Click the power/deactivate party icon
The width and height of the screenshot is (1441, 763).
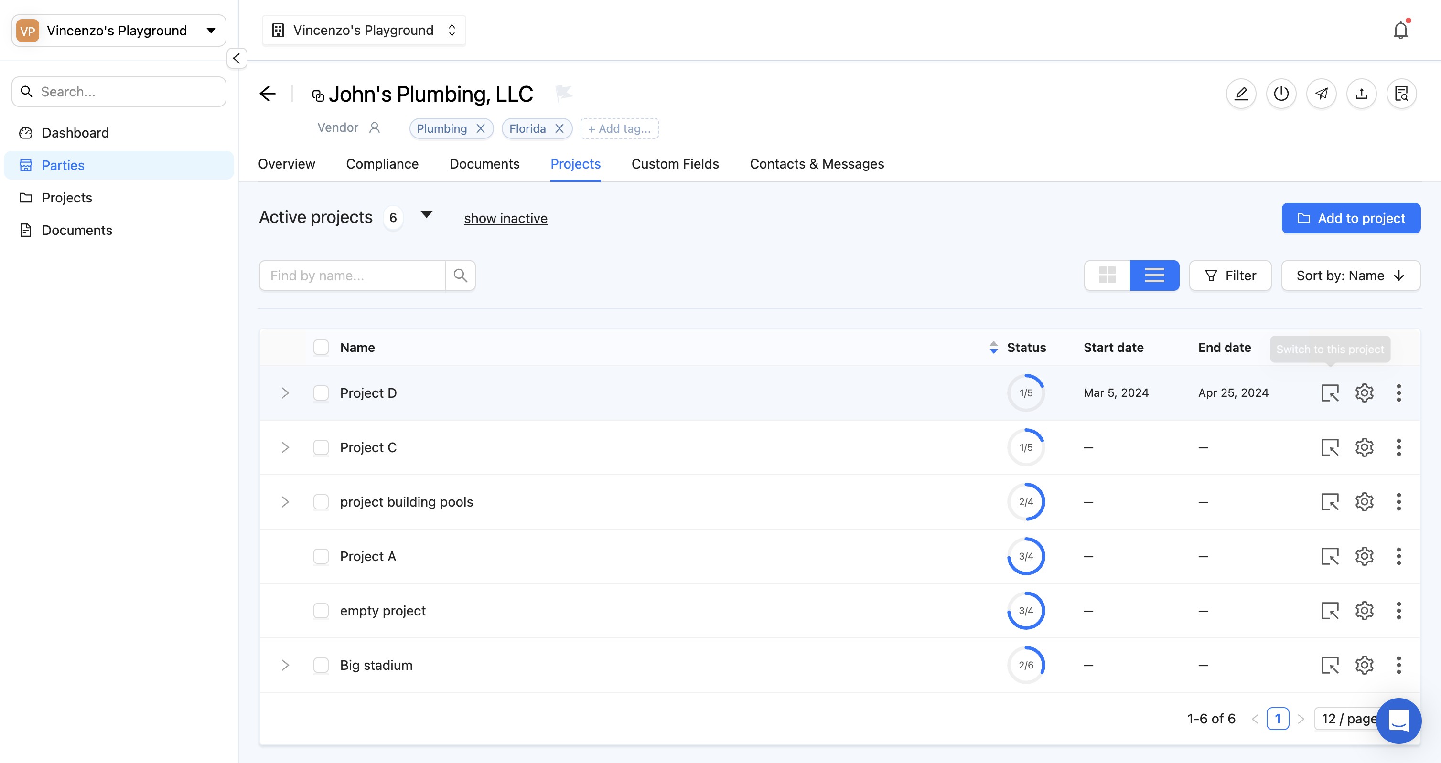click(x=1281, y=94)
